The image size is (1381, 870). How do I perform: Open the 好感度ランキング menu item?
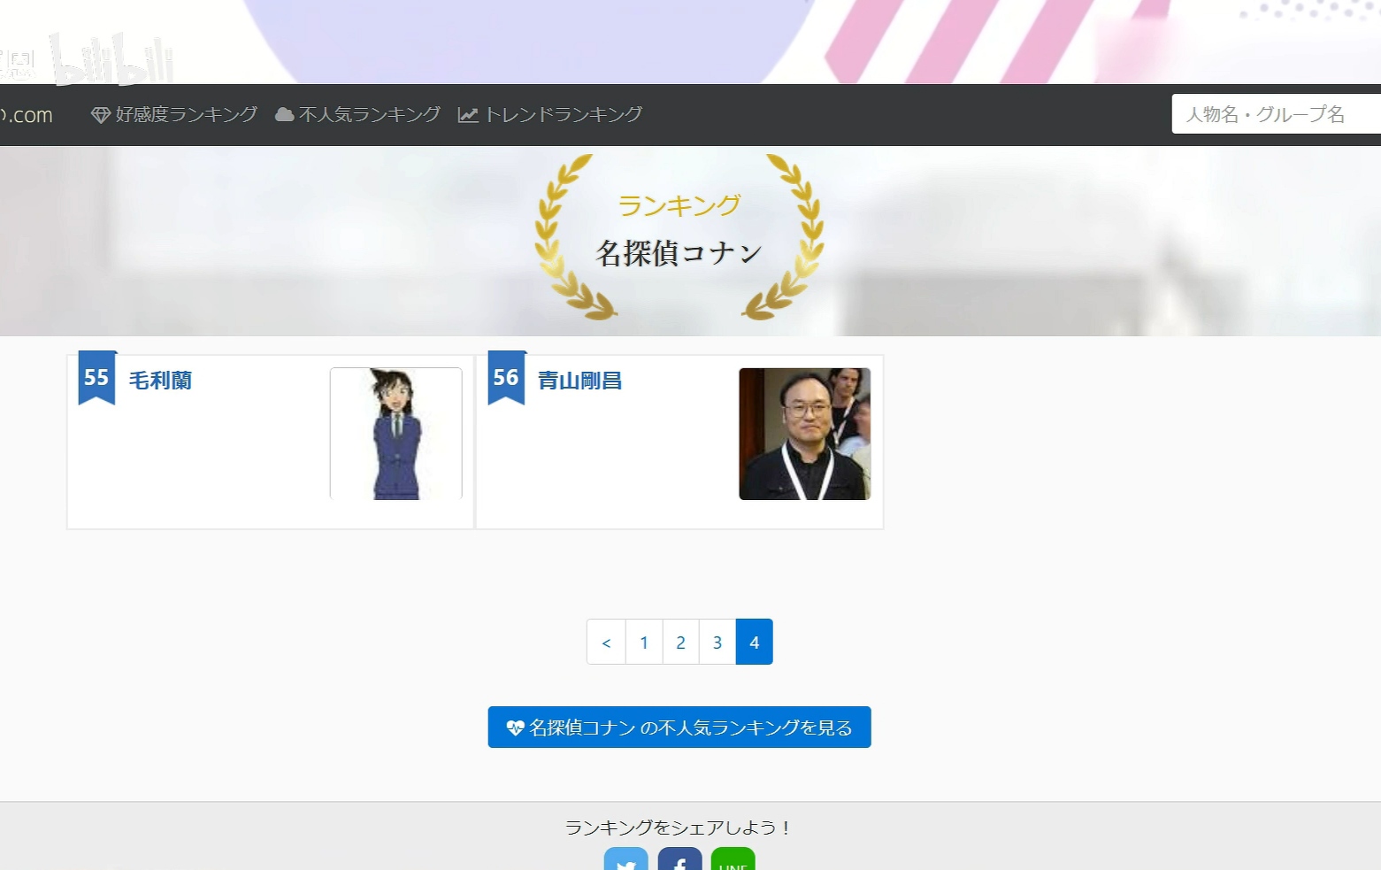(174, 115)
